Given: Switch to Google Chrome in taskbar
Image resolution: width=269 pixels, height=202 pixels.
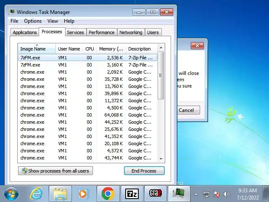Looking at the screenshot, I should (108, 194).
